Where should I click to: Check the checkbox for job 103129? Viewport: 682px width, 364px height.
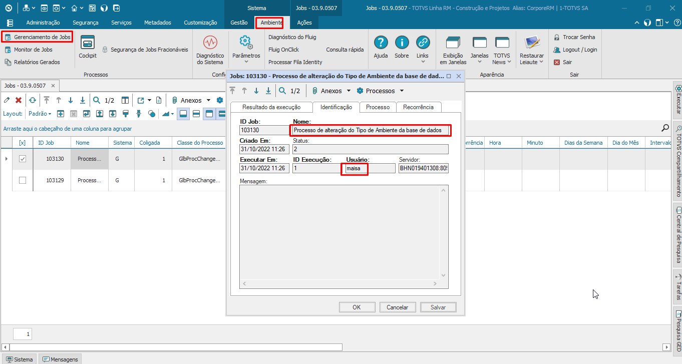(x=23, y=180)
